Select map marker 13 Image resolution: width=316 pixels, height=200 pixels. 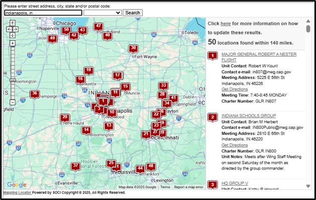point(109,126)
